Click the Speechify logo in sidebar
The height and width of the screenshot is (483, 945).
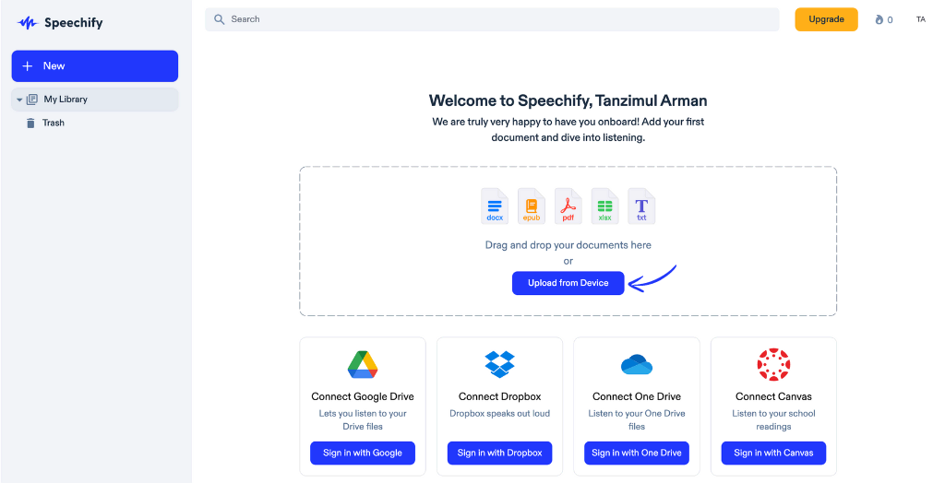coord(60,23)
